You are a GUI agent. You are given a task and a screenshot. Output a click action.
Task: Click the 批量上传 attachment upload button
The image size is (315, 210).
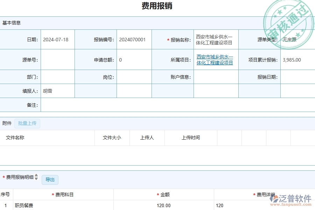click(x=27, y=123)
